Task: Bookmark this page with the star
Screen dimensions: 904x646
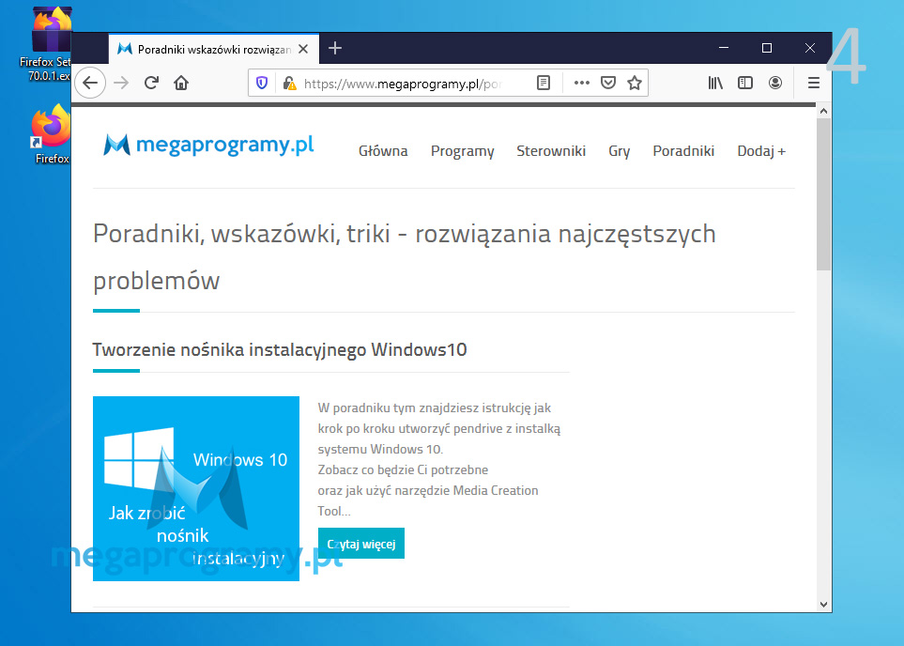Action: click(635, 83)
